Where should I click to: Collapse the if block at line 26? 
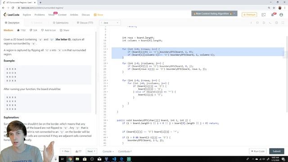pyautogui.click(x=108, y=86)
